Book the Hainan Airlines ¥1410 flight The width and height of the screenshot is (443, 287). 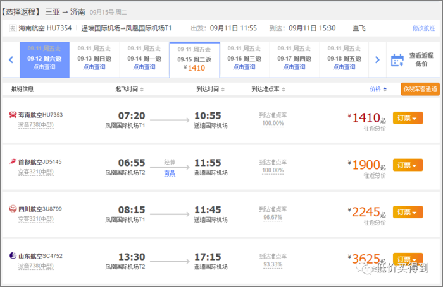pos(408,118)
